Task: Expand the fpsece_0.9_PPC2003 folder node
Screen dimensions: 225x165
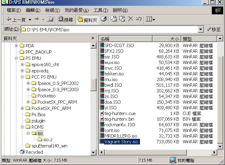Action: (28, 90)
